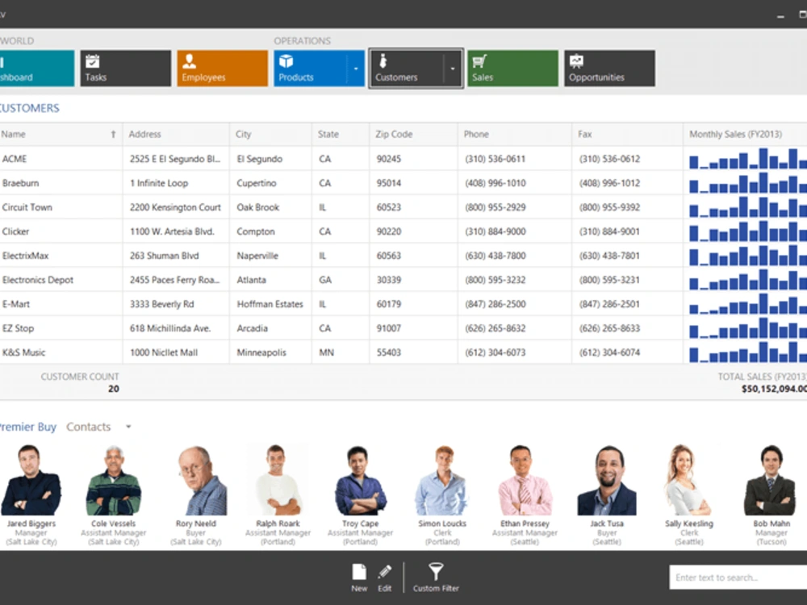Select Bob Mahn contact photo
The width and height of the screenshot is (807, 605).
click(x=771, y=481)
